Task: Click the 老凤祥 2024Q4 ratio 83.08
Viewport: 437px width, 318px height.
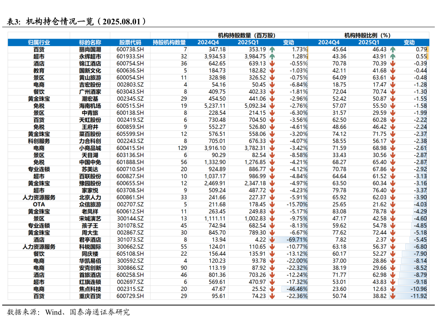Action: pyautogui.click(x=339, y=212)
